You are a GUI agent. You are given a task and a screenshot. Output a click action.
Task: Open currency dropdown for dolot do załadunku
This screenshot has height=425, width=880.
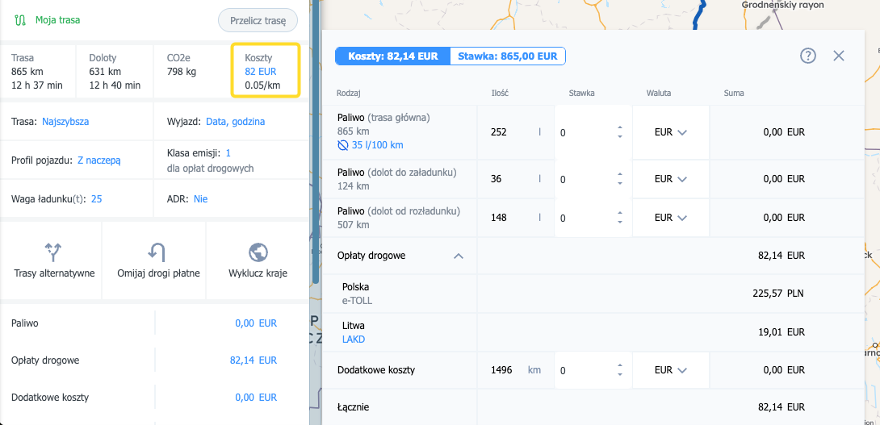pos(670,178)
